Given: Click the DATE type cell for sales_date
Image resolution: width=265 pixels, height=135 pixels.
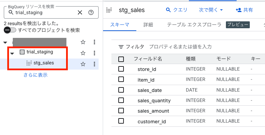Looking at the screenshot, I should 192,90.
